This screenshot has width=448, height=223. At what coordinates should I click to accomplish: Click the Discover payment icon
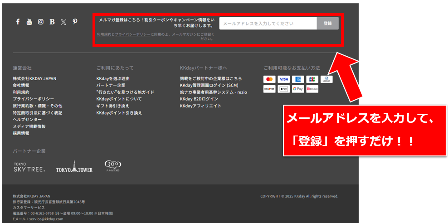[x=269, y=89]
